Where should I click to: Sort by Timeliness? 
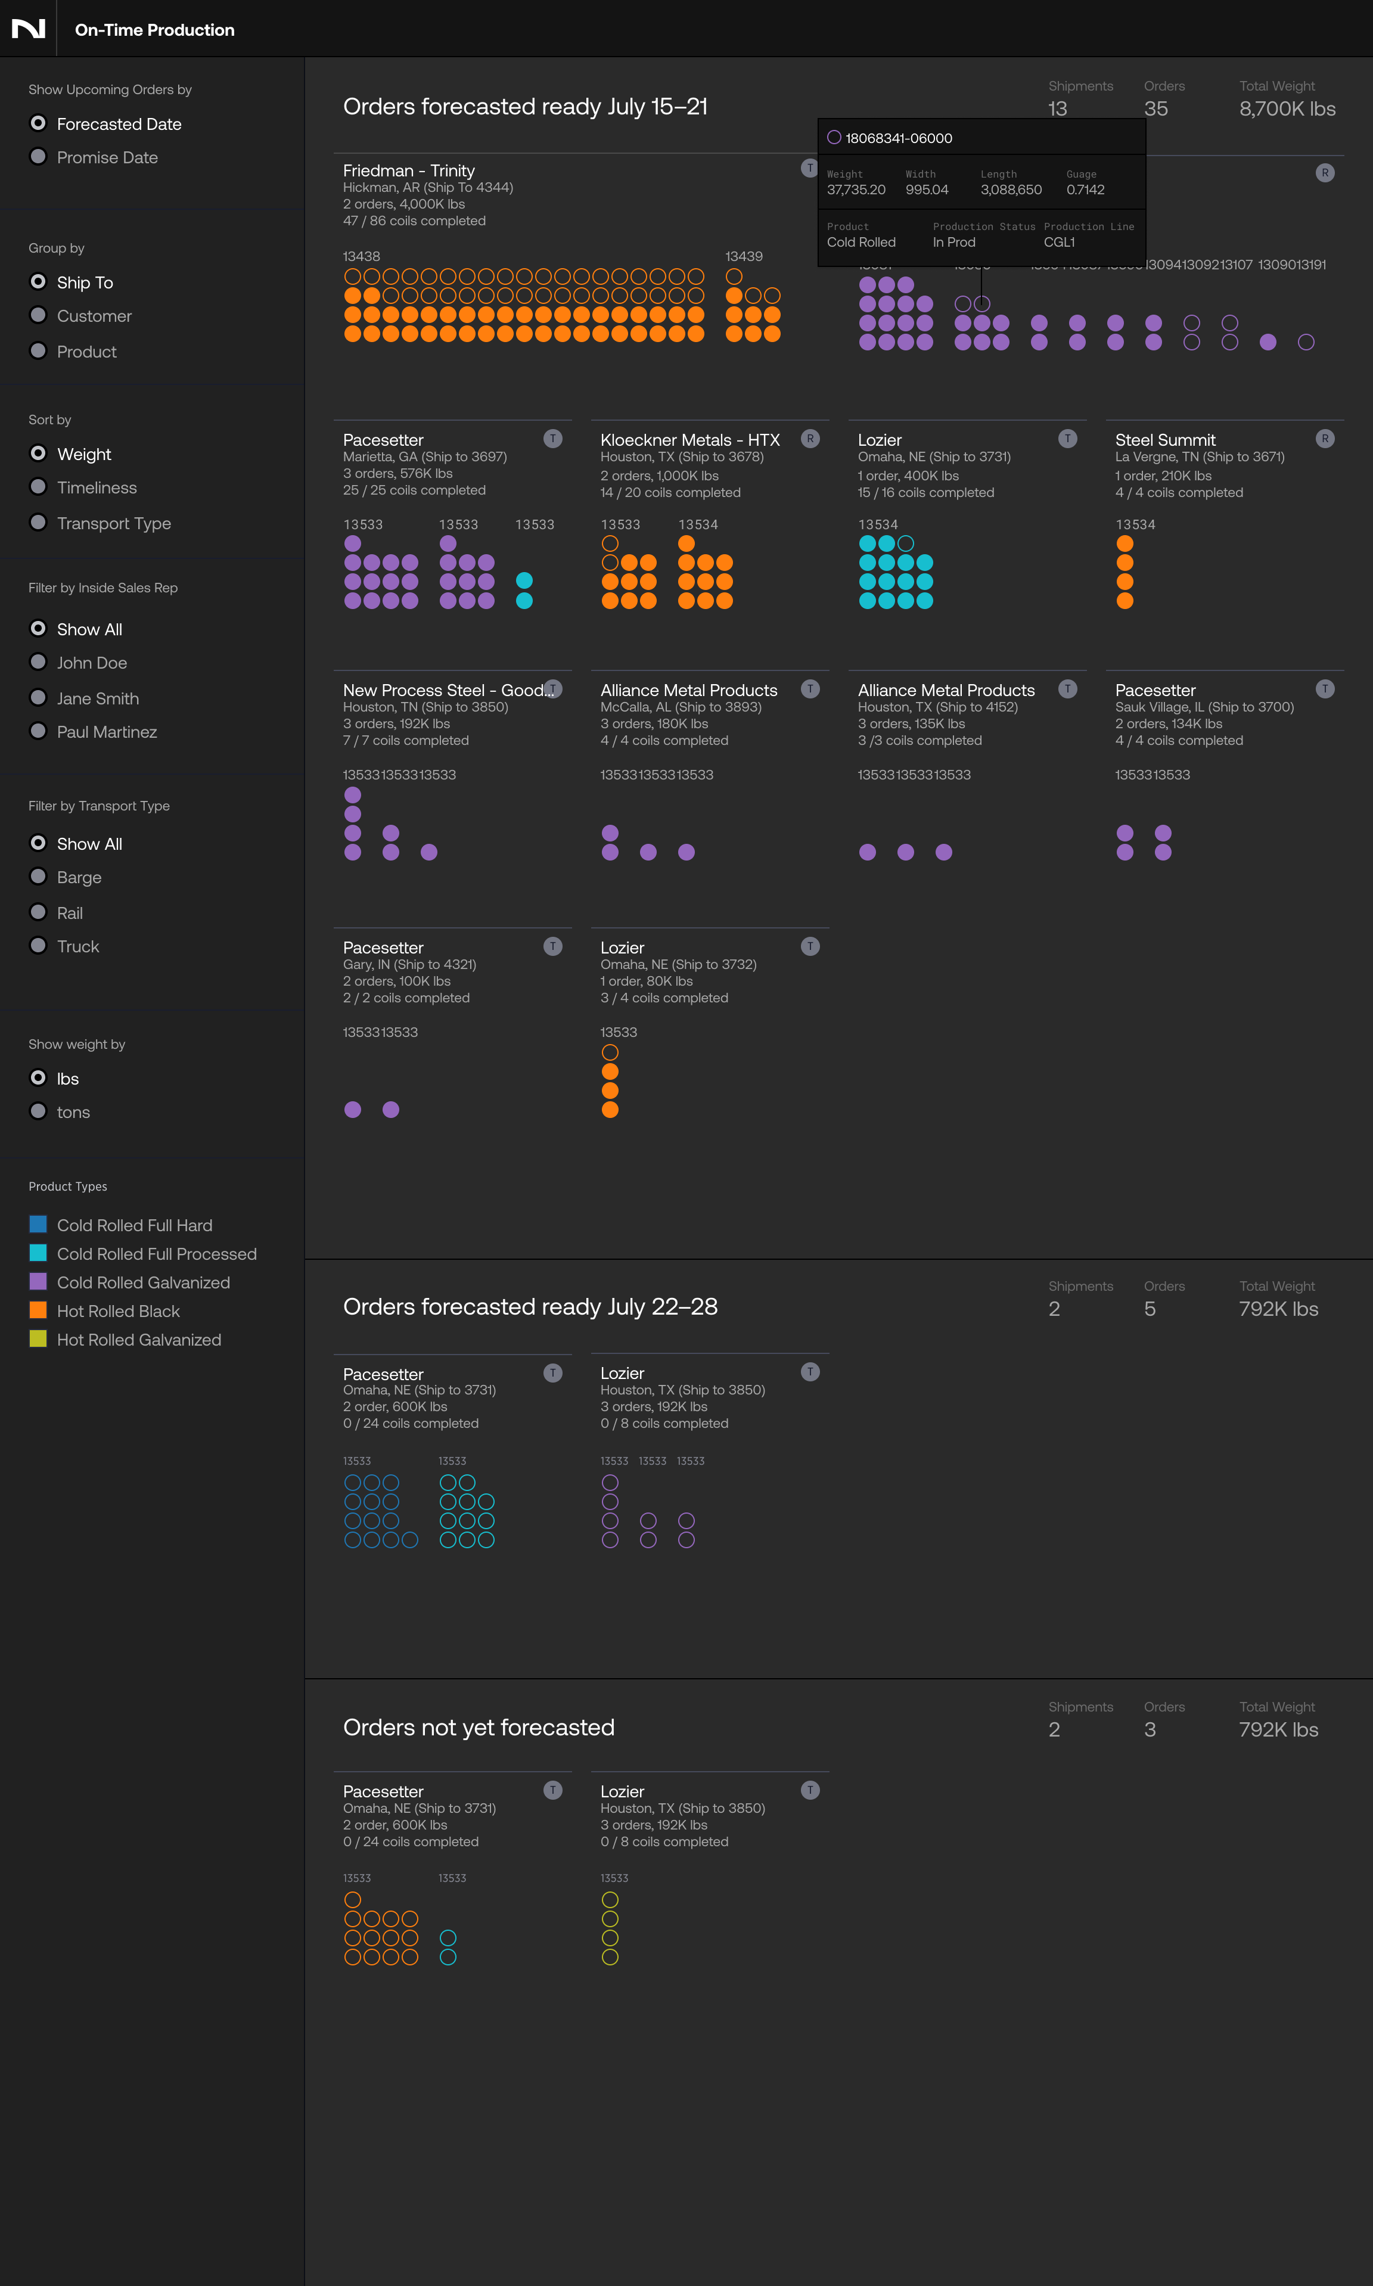(x=38, y=487)
